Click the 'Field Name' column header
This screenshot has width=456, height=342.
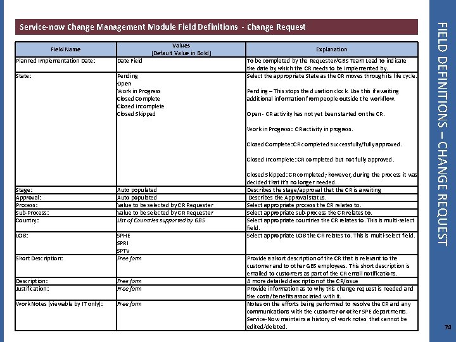pyautogui.click(x=66, y=49)
